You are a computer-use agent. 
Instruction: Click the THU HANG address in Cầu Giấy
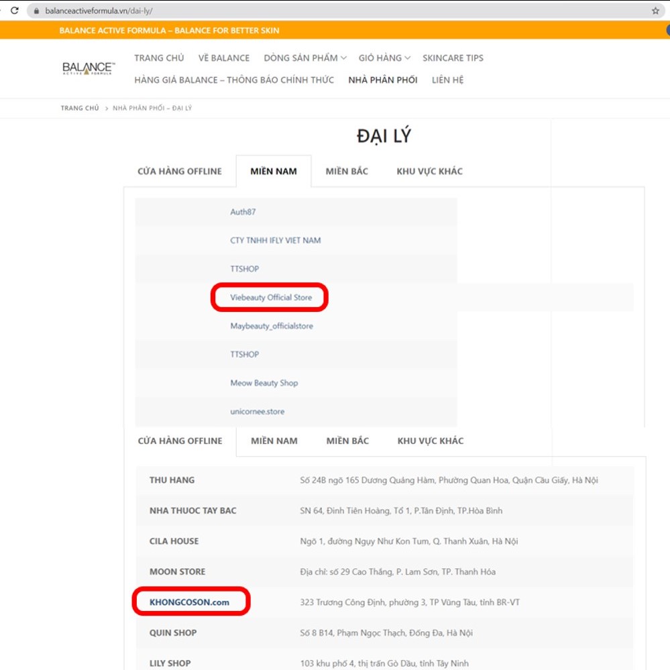(449, 480)
